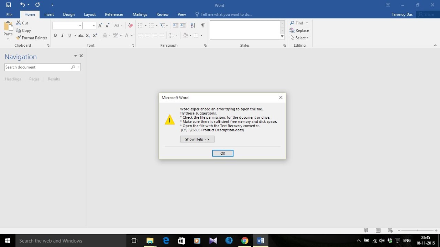Click the Print Layout view icon
Screen dimensions: 440x247
(378, 231)
